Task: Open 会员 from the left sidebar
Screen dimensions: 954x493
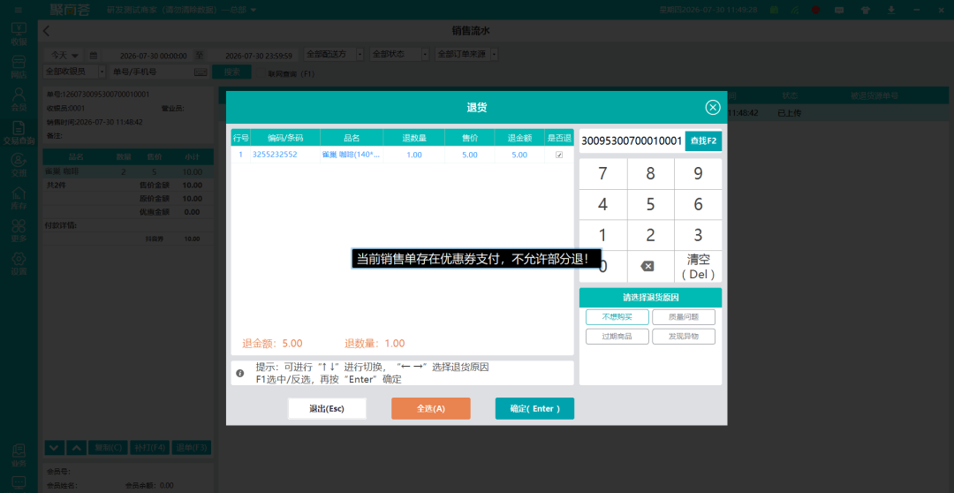Action: pos(19,99)
